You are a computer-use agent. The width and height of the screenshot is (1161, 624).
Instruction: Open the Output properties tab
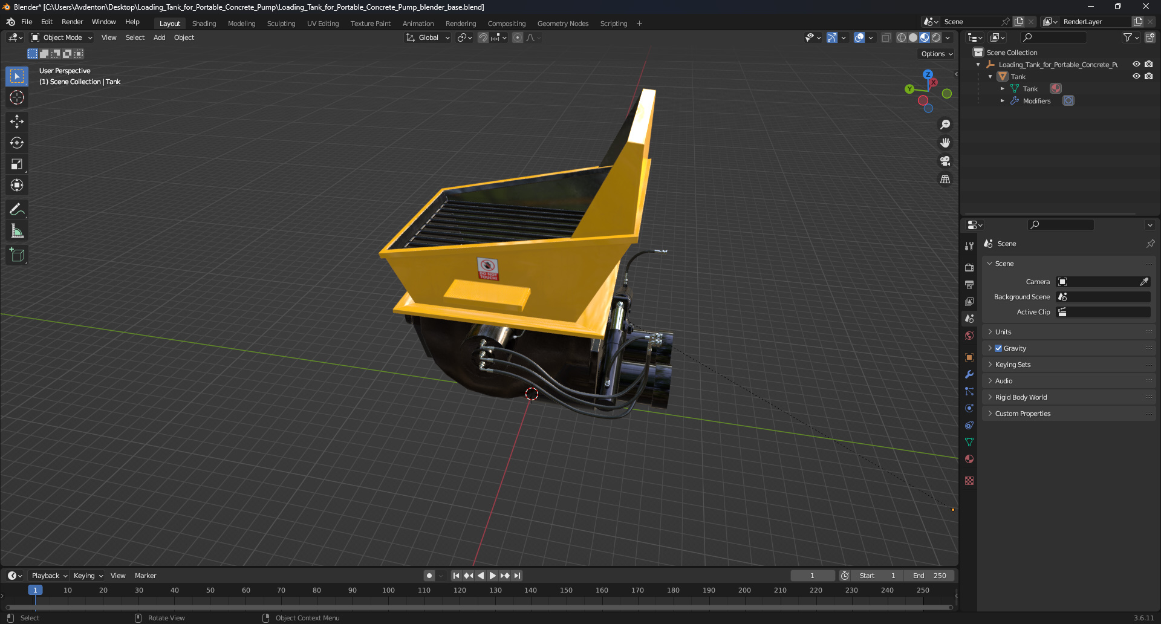[x=969, y=284]
